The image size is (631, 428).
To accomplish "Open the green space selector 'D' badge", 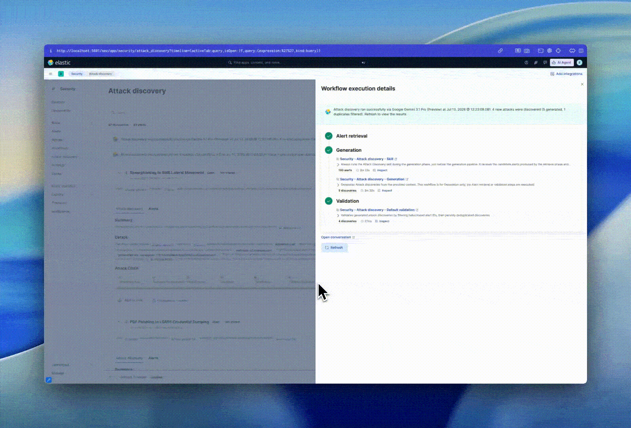I will 61,74.
